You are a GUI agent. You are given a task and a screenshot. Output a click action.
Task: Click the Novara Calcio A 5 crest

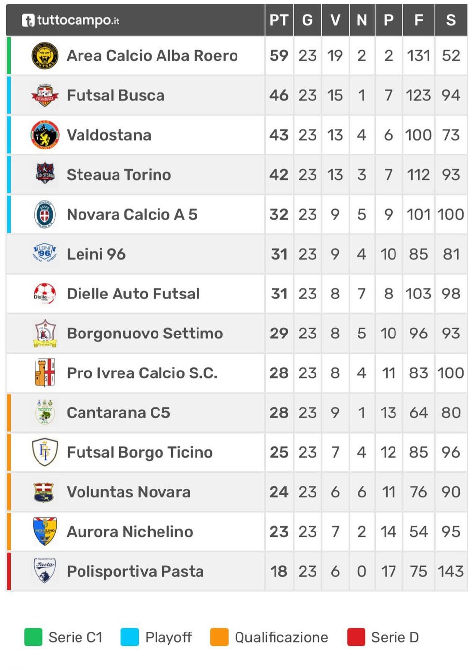coord(45,214)
